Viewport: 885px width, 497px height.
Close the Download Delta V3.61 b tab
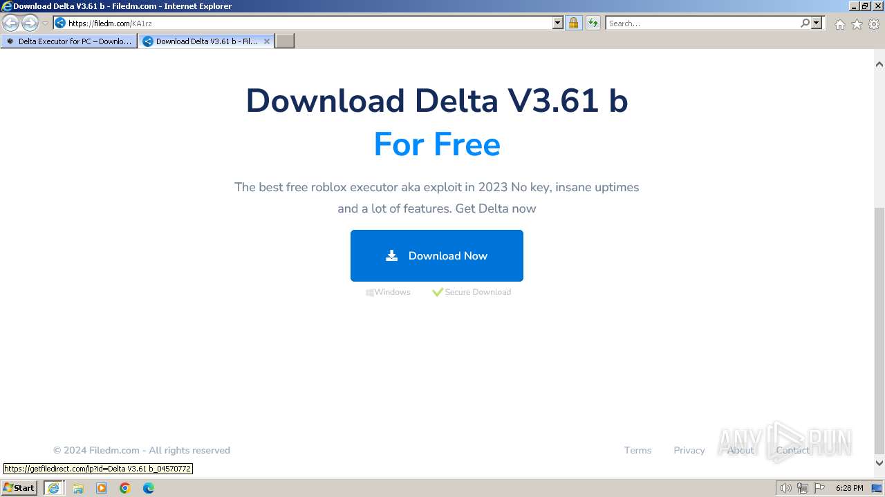coord(267,41)
